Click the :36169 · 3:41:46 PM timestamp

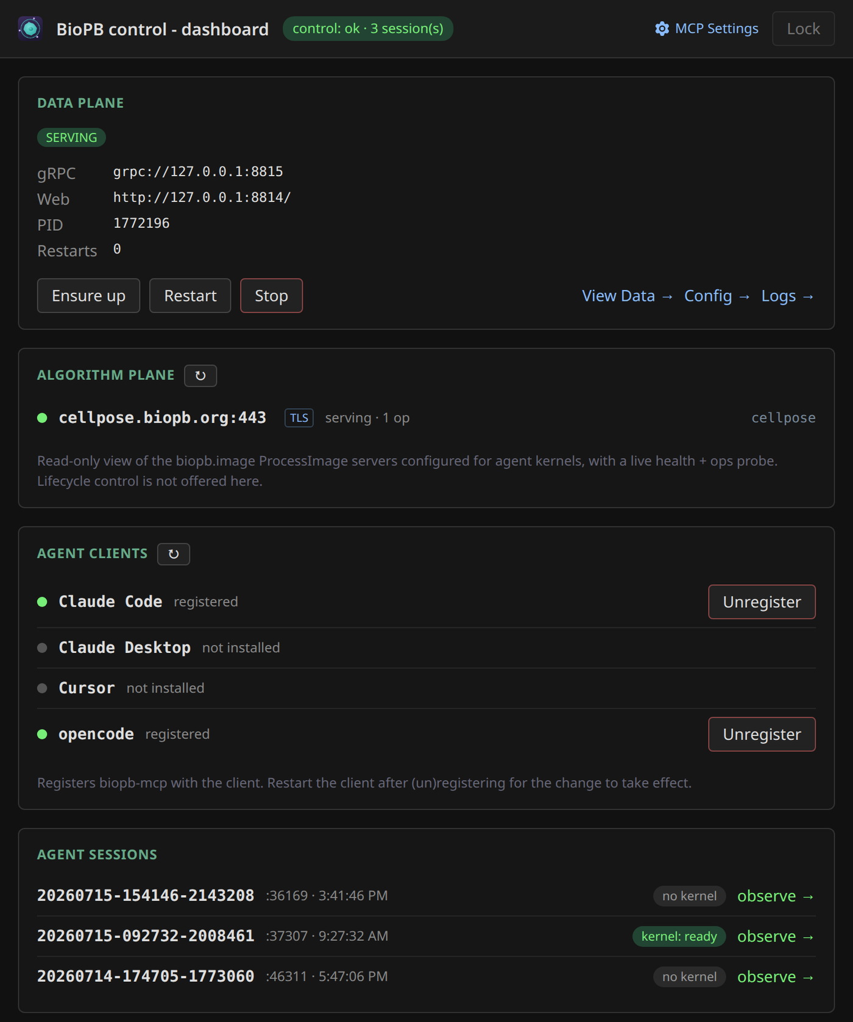[327, 896]
